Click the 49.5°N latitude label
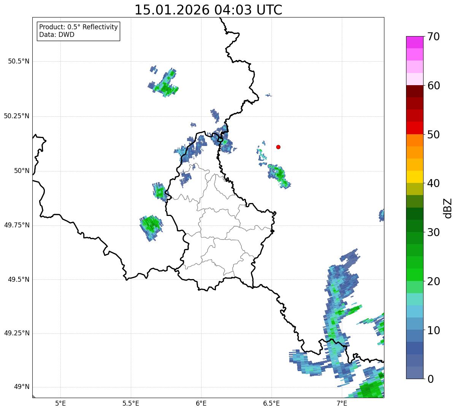This screenshot has height=411, width=457. coord(19,279)
